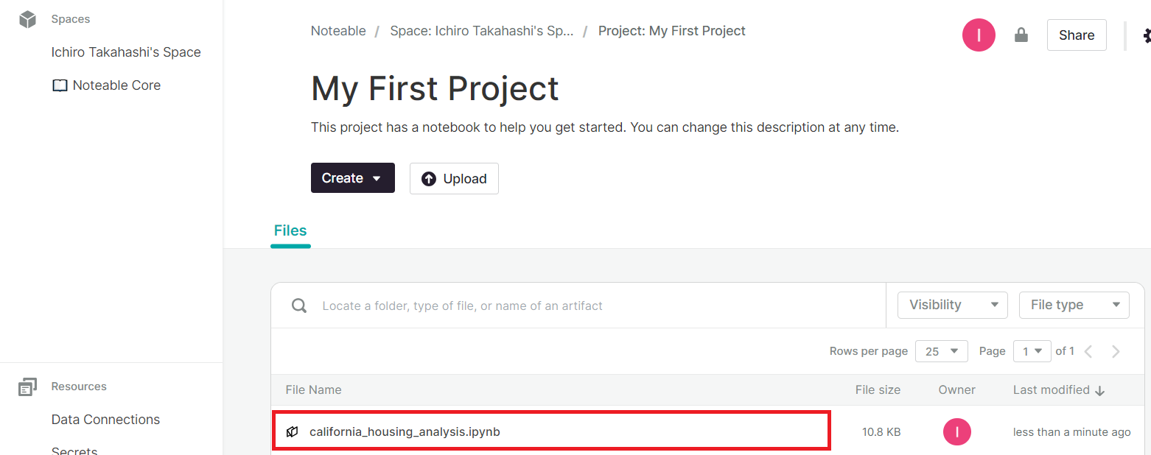The height and width of the screenshot is (455, 1151).
Task: Click the user avatar in header
Action: coord(979,35)
